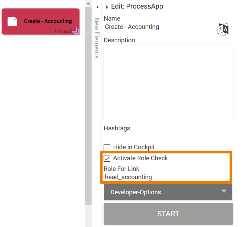This screenshot has width=243, height=227.
Task: Click the Activate Role Check label text
Action: (x=140, y=158)
